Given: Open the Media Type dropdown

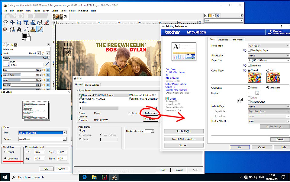Looking at the screenshot, I should [268, 46].
